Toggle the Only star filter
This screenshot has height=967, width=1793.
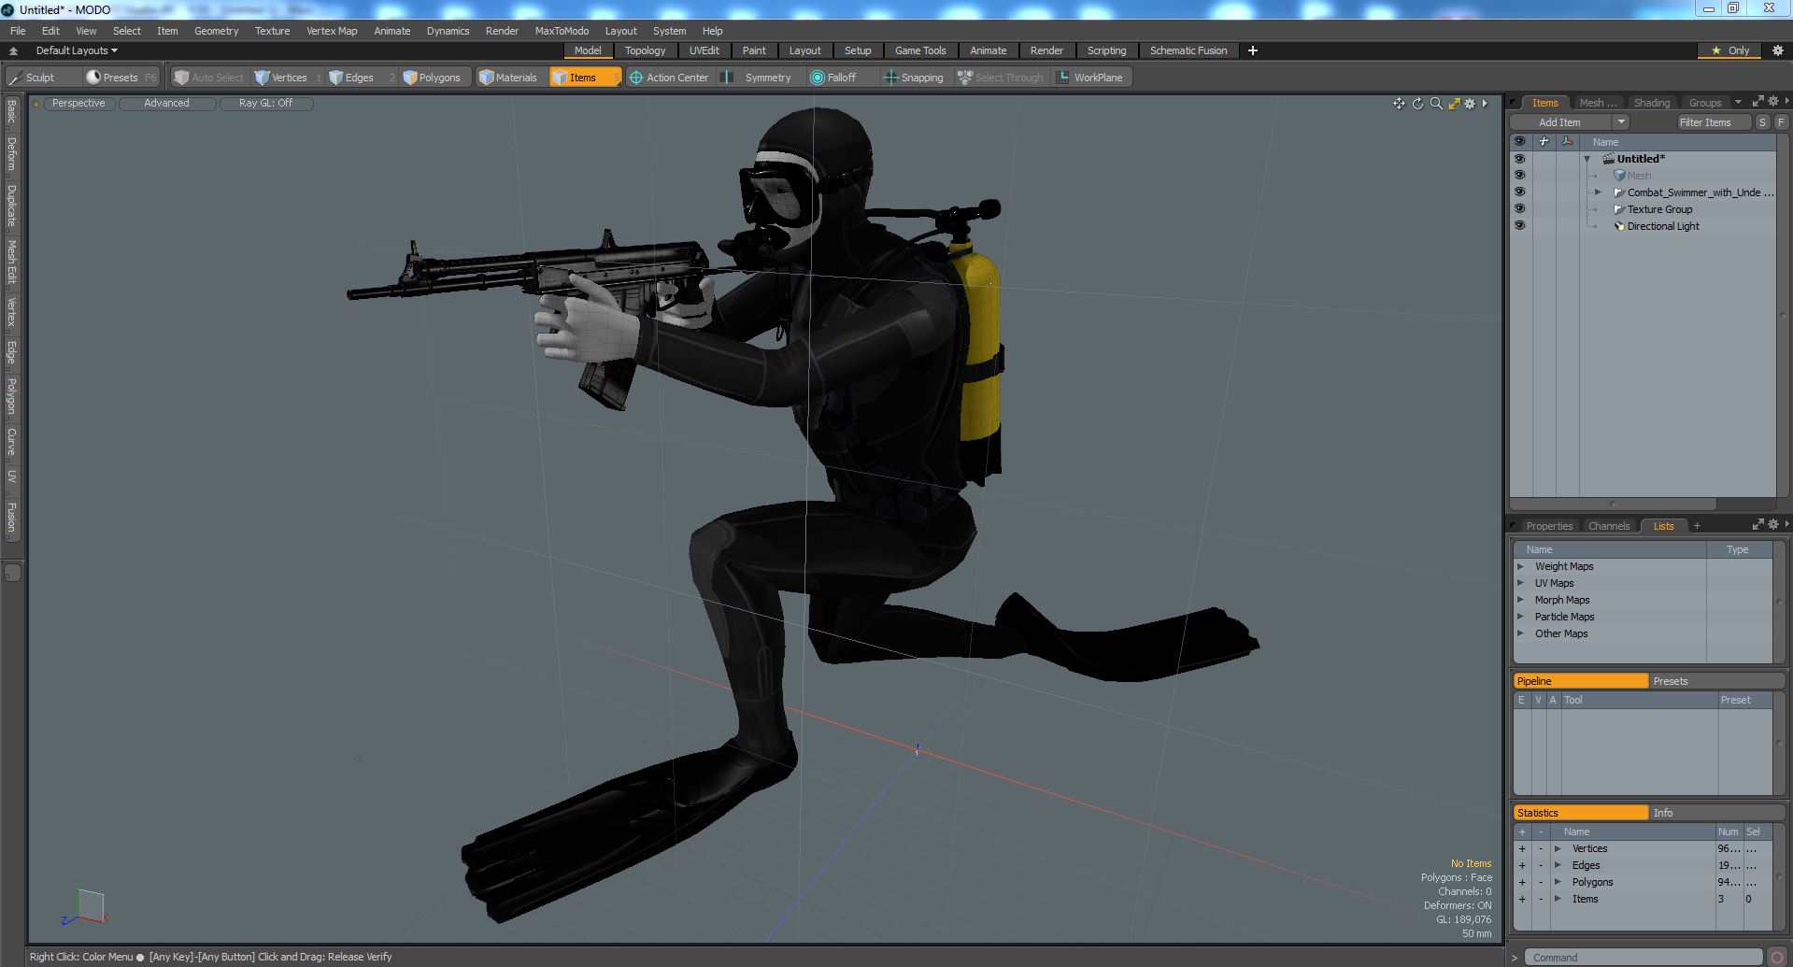1729,50
